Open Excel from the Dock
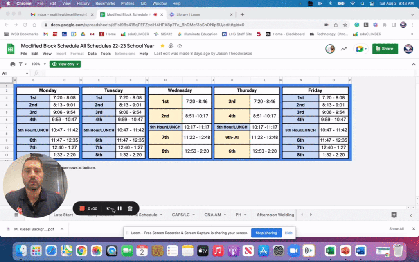Viewport: 419px width, 262px height. [x=330, y=251]
